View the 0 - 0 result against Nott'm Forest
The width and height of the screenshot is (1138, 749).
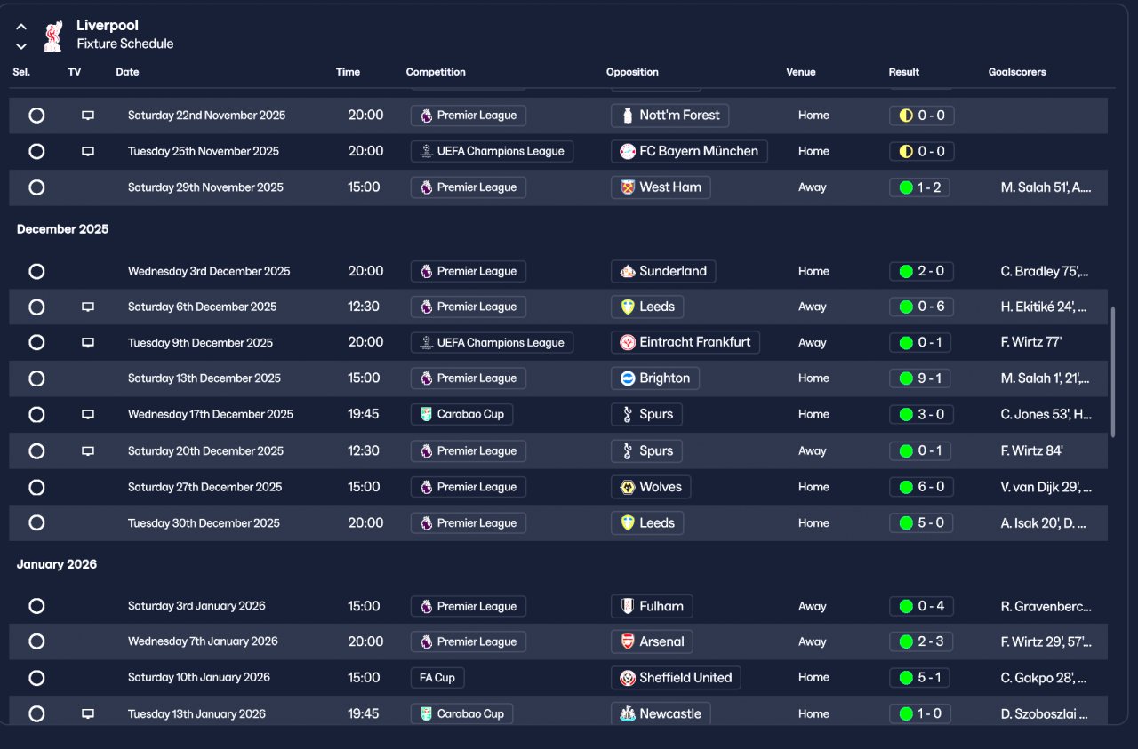(921, 116)
